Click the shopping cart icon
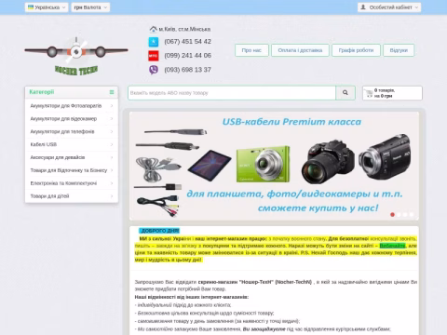 (x=369, y=93)
